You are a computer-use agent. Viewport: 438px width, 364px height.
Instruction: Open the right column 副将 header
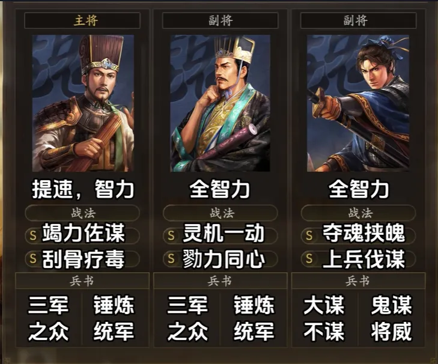[x=358, y=20]
